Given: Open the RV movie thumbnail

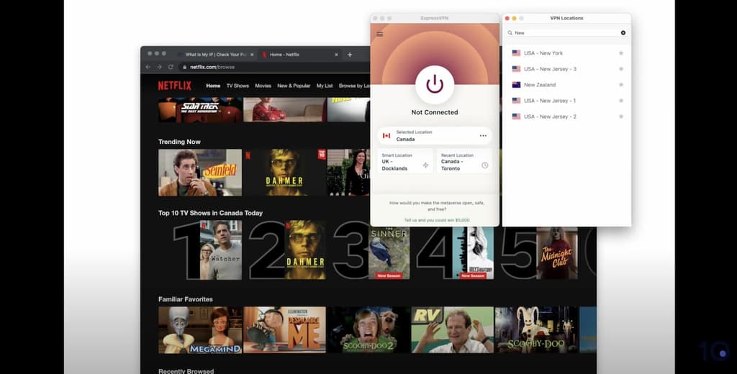Looking at the screenshot, I should [x=453, y=330].
